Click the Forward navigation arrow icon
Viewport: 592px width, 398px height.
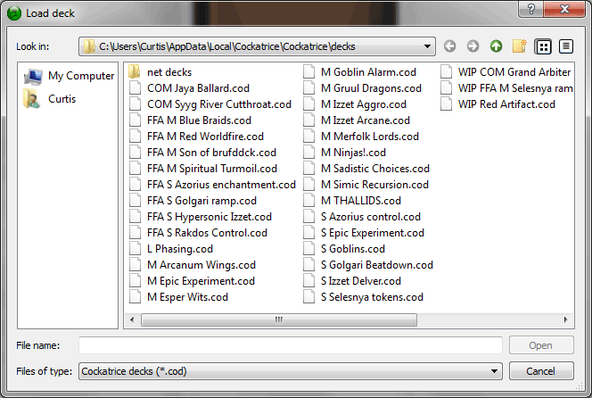click(473, 46)
